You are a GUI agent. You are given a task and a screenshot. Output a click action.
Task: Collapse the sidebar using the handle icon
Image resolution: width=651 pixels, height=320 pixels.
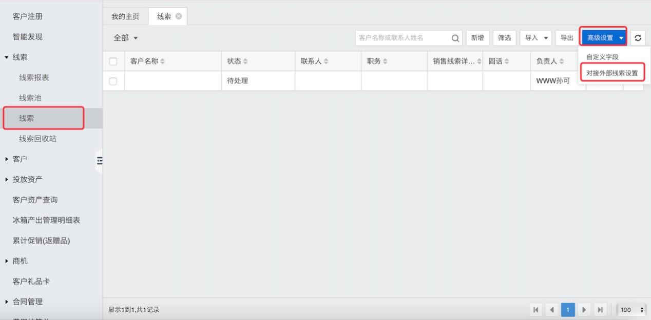click(99, 161)
